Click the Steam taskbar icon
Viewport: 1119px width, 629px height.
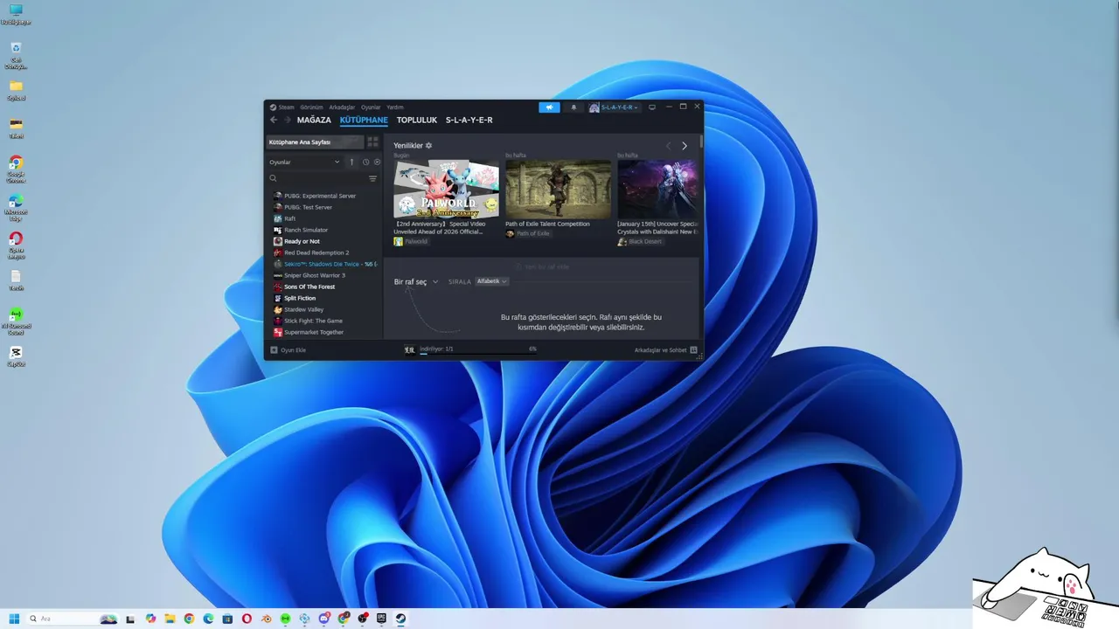pyautogui.click(x=400, y=619)
